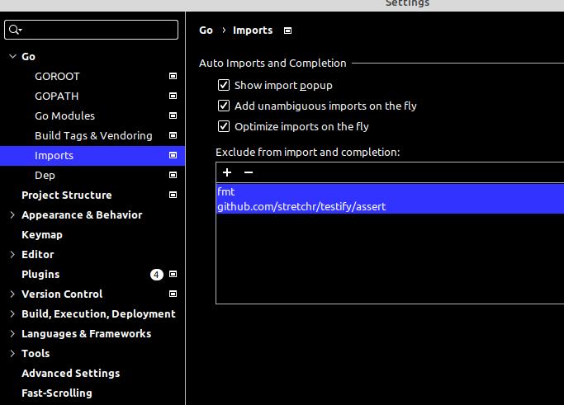The height and width of the screenshot is (405, 564).
Task: Focus the settings search input field
Action: tap(92, 30)
